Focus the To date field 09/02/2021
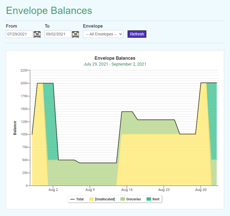This screenshot has width=230, height=216. tap(58, 34)
